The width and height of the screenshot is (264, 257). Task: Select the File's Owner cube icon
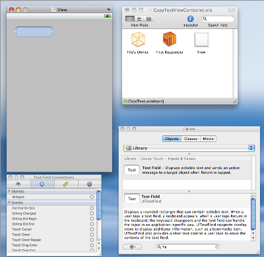tap(138, 40)
